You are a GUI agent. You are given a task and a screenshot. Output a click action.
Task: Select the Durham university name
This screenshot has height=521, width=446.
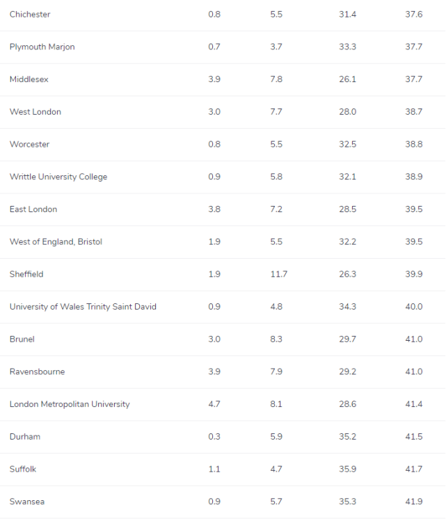[25, 437]
